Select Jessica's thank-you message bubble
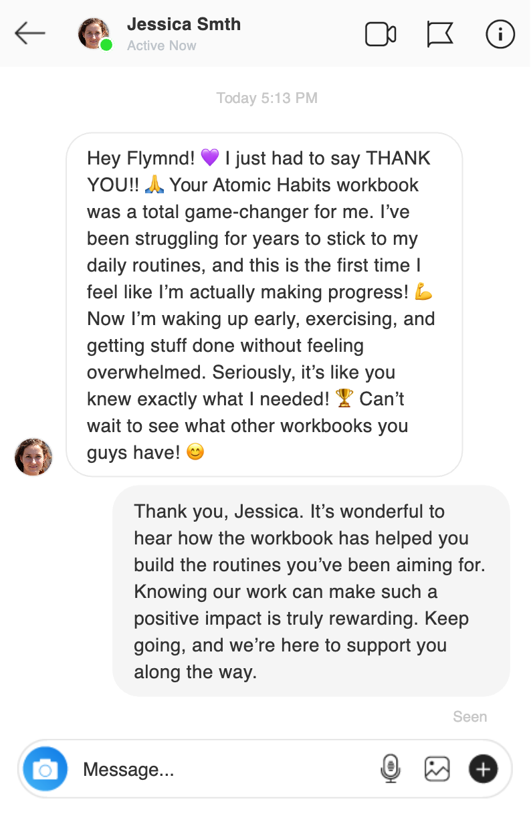This screenshot has width=531, height=816. pos(264,304)
